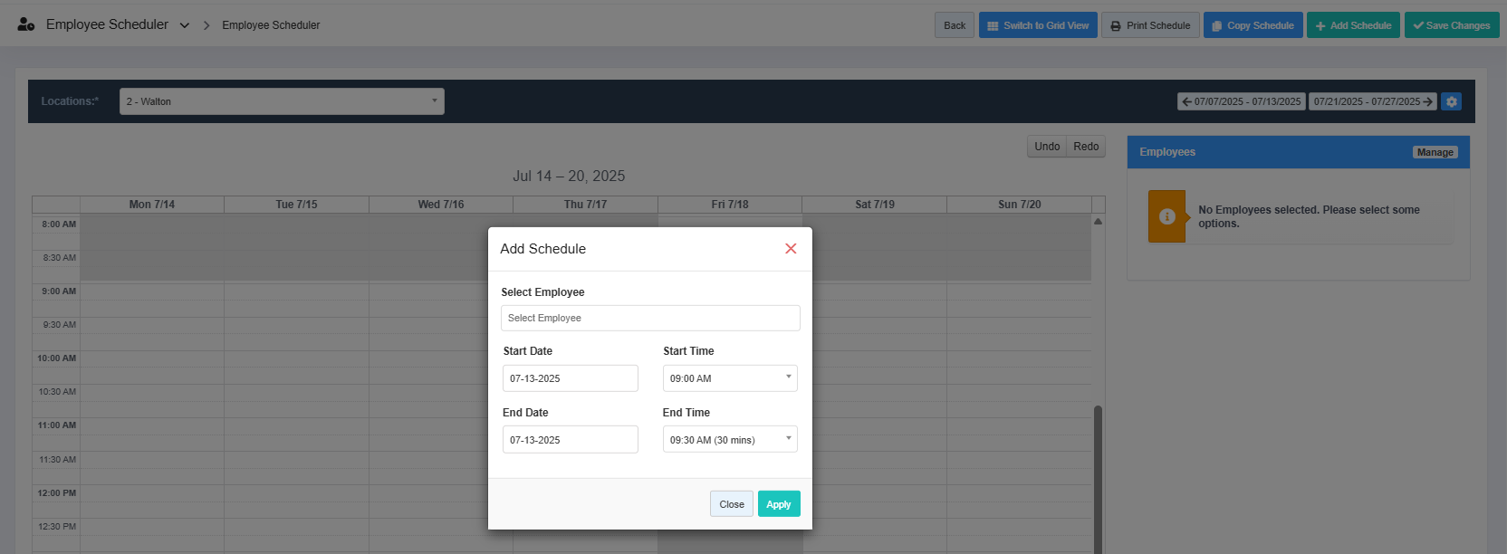Open the End Time dropdown

pos(730,440)
